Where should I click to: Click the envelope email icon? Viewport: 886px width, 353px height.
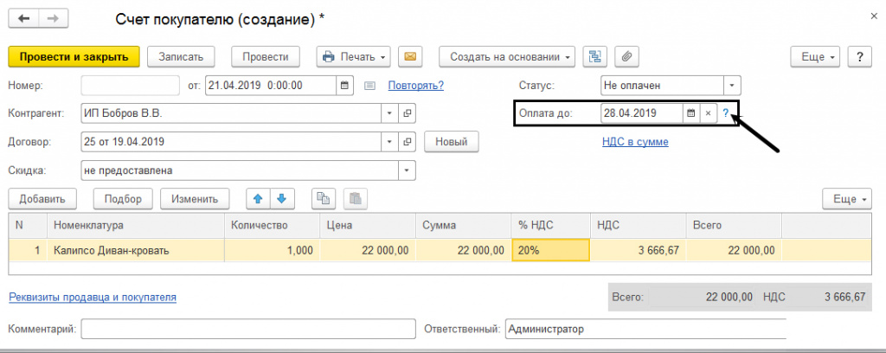(411, 57)
